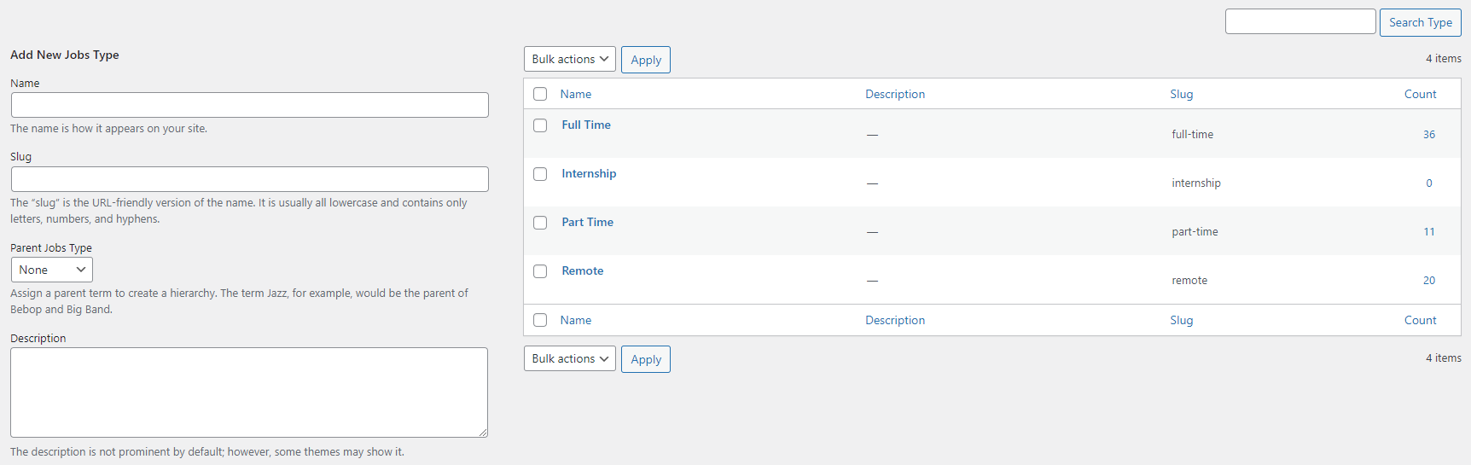Tick the Part Time row checkbox
1471x465 pixels.
pos(540,223)
